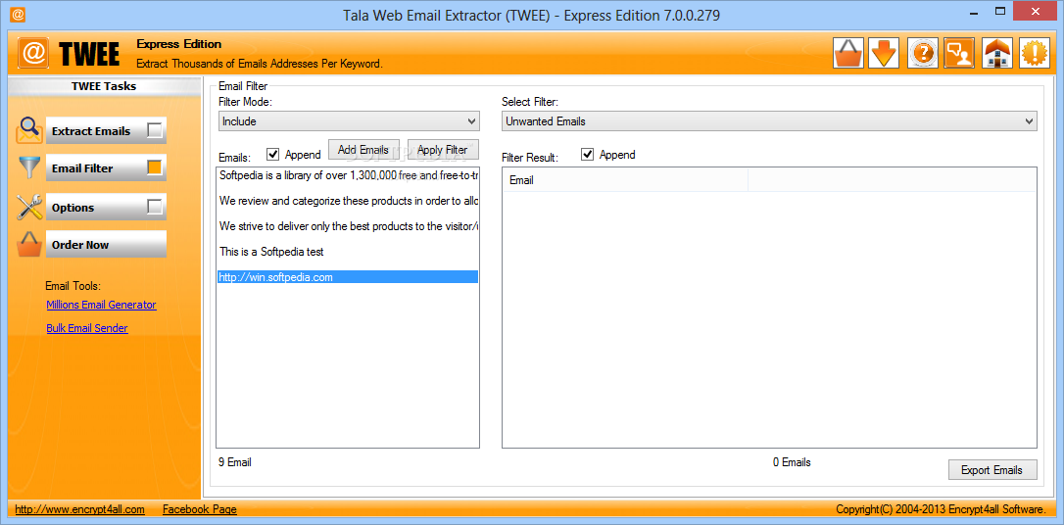Click the magnifier envelope Extract Emails icon
Screen dimensions: 1064x525
29,131
